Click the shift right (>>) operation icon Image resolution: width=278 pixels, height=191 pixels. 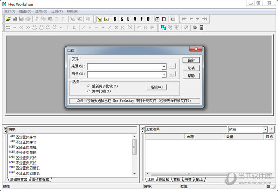pos(28,27)
